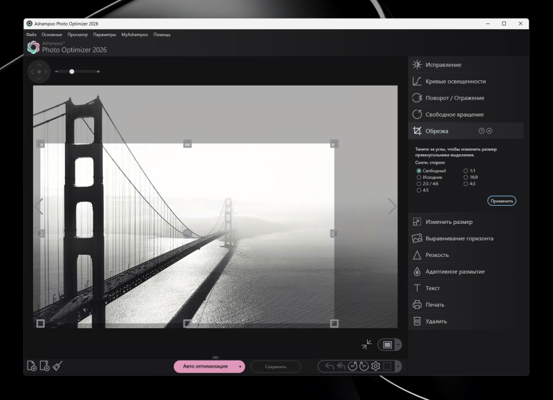
Task: Collapse bottom panel chevron above toolbar
Action: (216, 357)
